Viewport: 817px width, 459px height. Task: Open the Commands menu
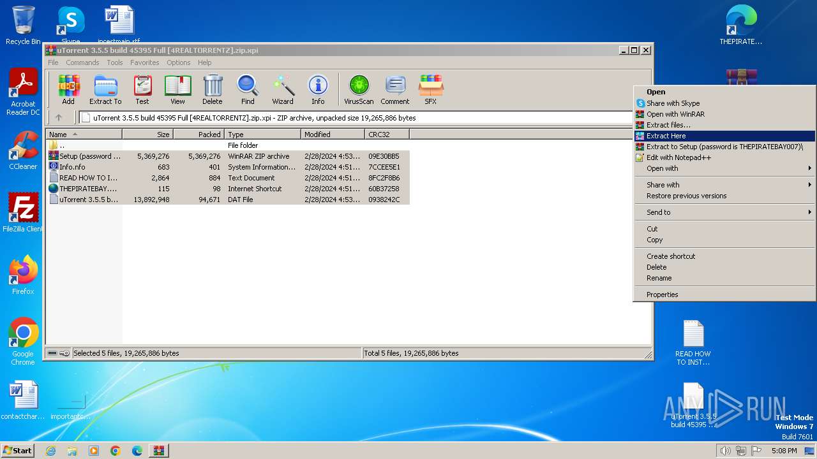tap(82, 62)
